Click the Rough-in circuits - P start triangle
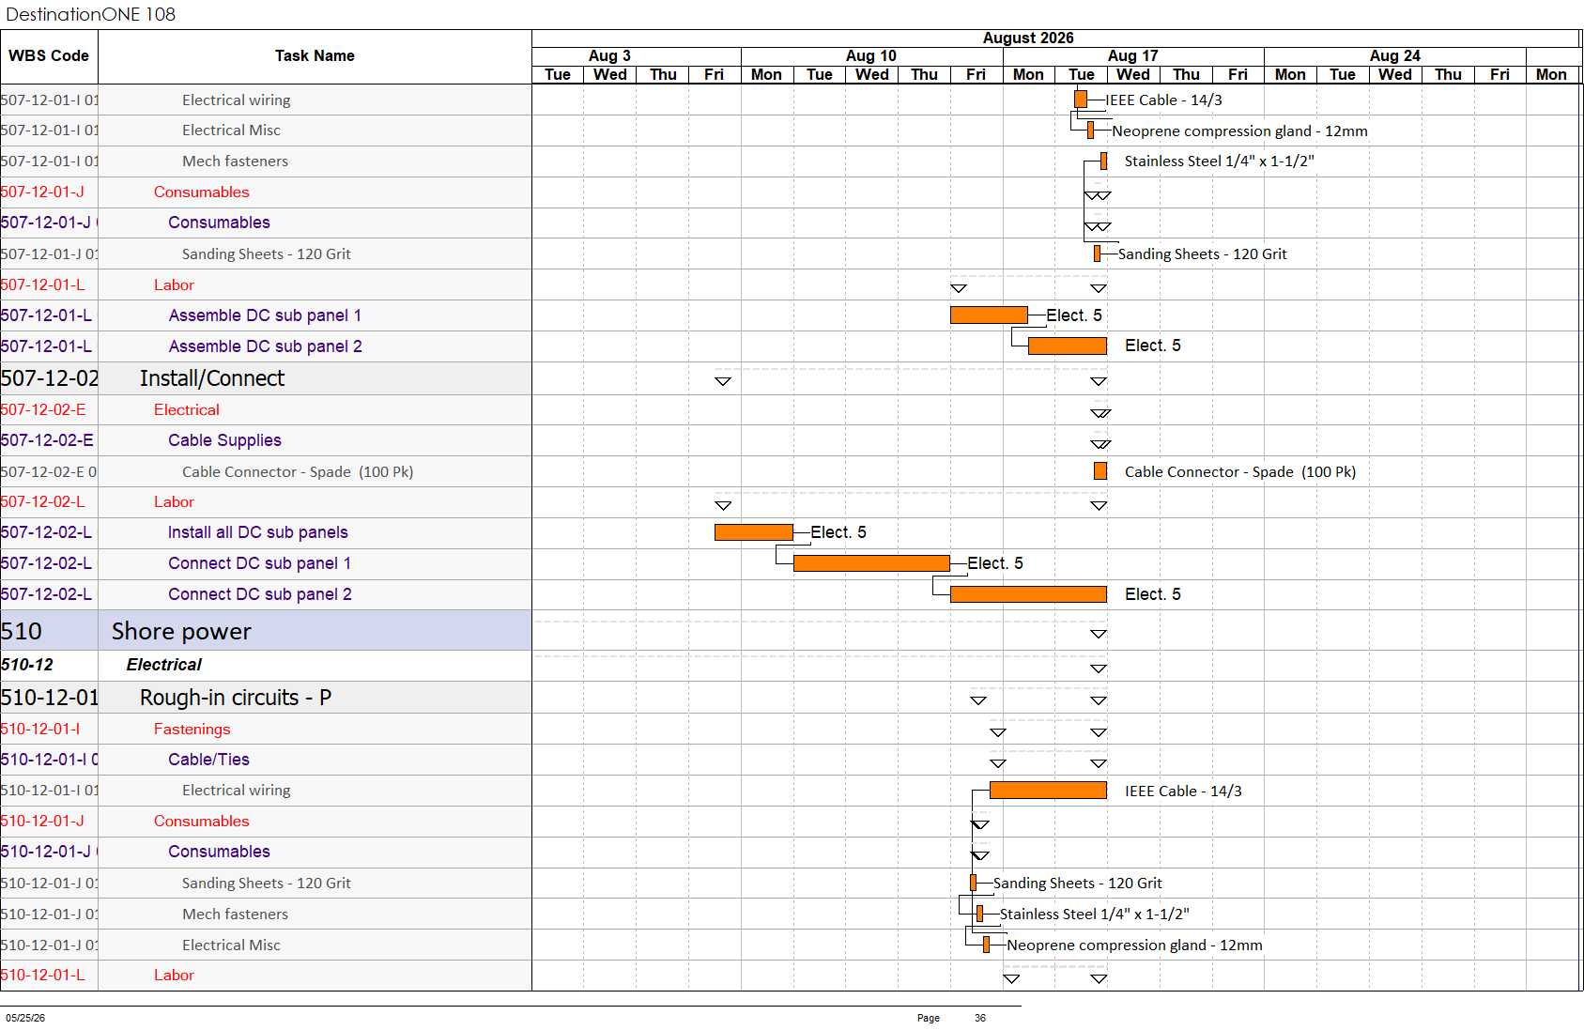 click(x=978, y=700)
